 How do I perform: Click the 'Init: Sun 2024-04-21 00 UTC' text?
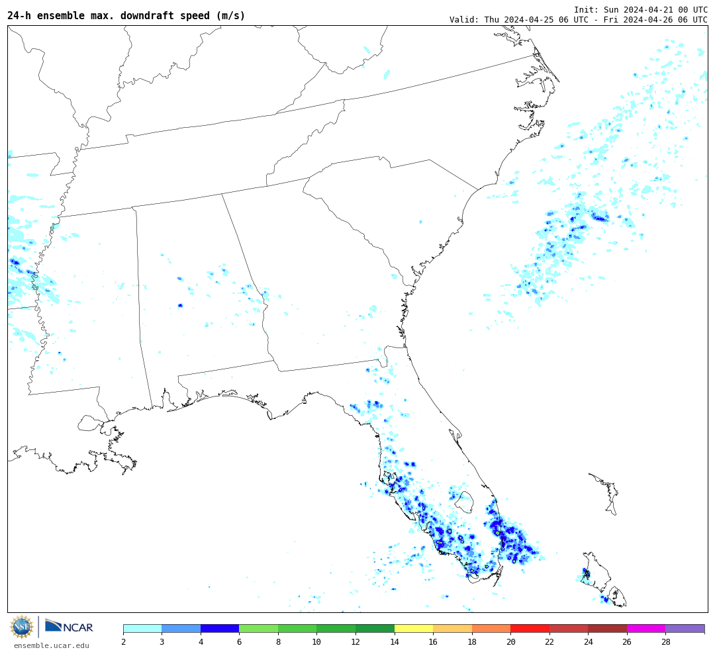(641, 10)
